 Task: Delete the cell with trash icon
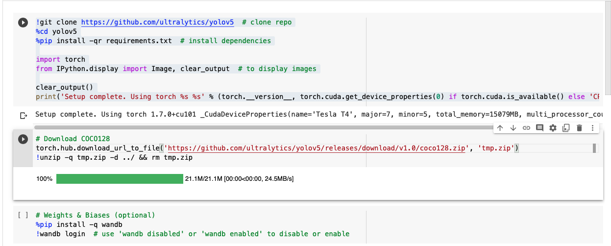[x=579, y=128]
